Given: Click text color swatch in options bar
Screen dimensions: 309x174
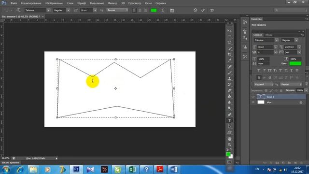Looking at the screenshot, I should coord(154,10).
